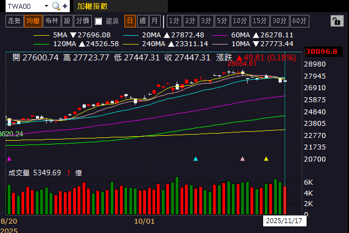Enable the 還原 checkbox
The width and height of the screenshot is (349, 233).
pos(99,21)
